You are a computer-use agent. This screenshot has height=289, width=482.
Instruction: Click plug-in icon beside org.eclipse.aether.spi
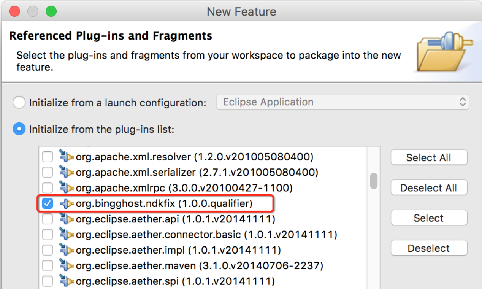pos(67,281)
